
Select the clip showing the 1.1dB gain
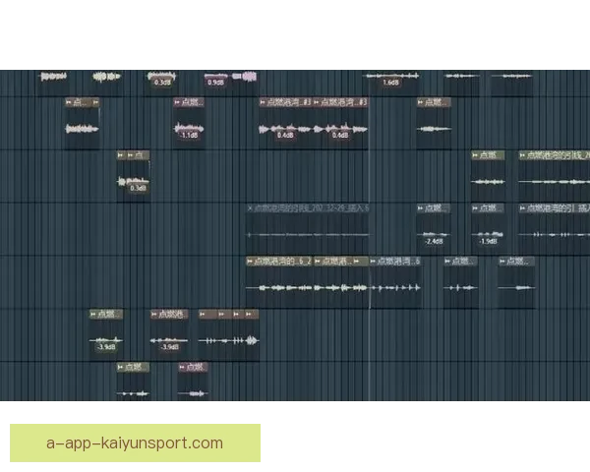[x=190, y=129]
